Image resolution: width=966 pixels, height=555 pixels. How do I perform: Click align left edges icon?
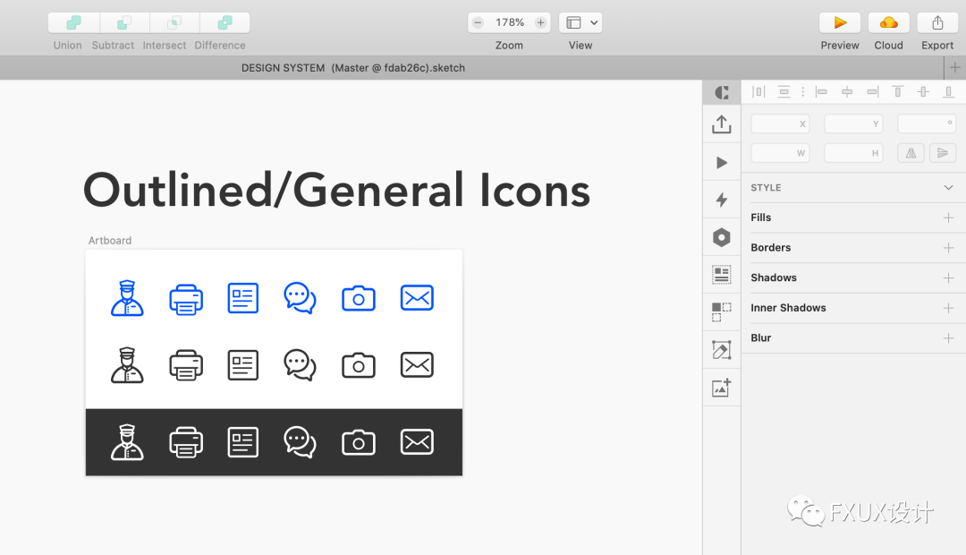[x=821, y=92]
